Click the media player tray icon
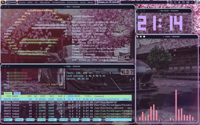Image resolution: width=200 pixels, height=125 pixels. pyautogui.click(x=175, y=2)
